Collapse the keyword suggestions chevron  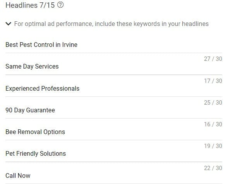click(x=9, y=24)
